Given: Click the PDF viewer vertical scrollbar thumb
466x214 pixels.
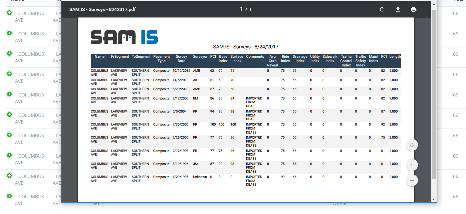Looking at the screenshot, I should (434, 93).
